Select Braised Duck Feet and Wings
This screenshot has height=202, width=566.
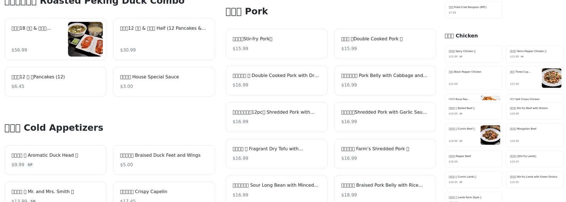(x=164, y=160)
